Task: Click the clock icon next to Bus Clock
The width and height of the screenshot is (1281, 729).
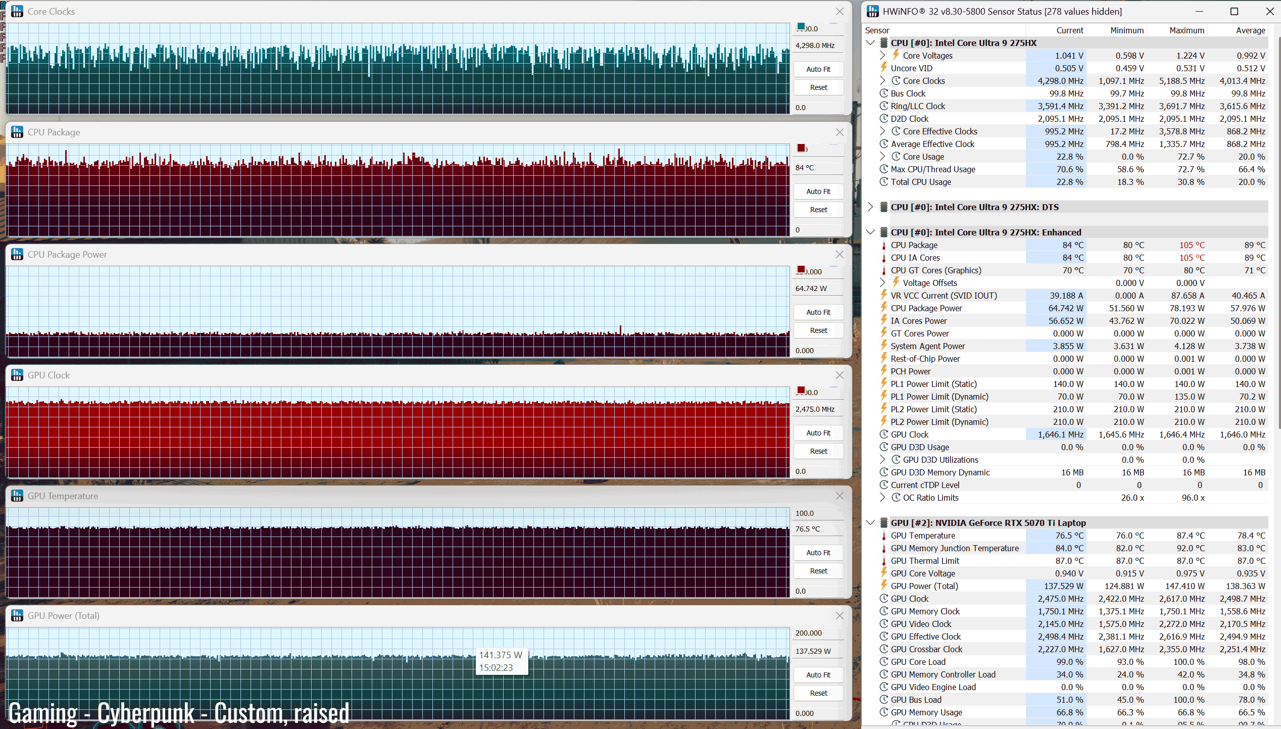Action: tap(883, 93)
